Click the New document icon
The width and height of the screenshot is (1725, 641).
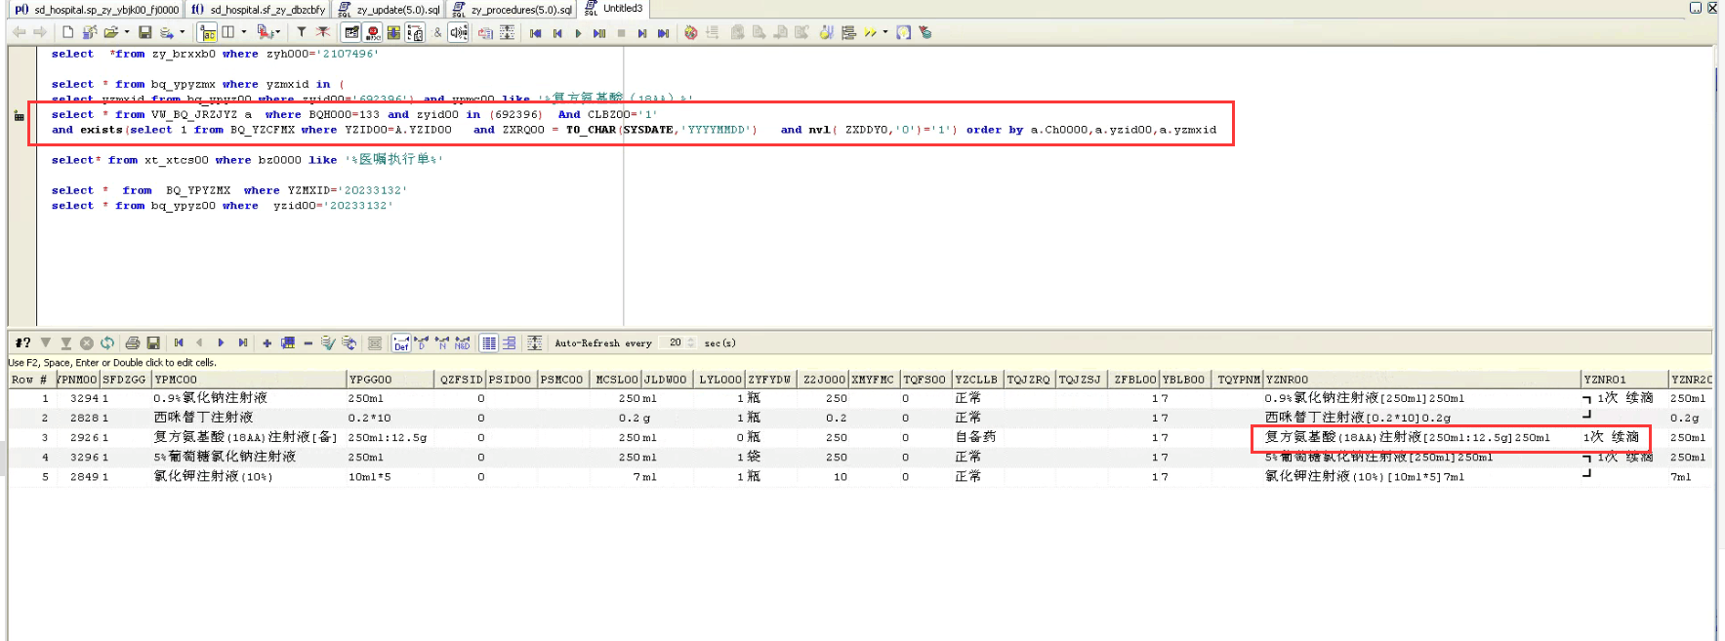[68, 33]
